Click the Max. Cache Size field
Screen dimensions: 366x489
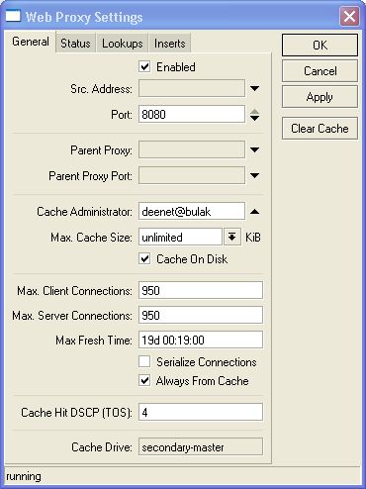pos(180,237)
